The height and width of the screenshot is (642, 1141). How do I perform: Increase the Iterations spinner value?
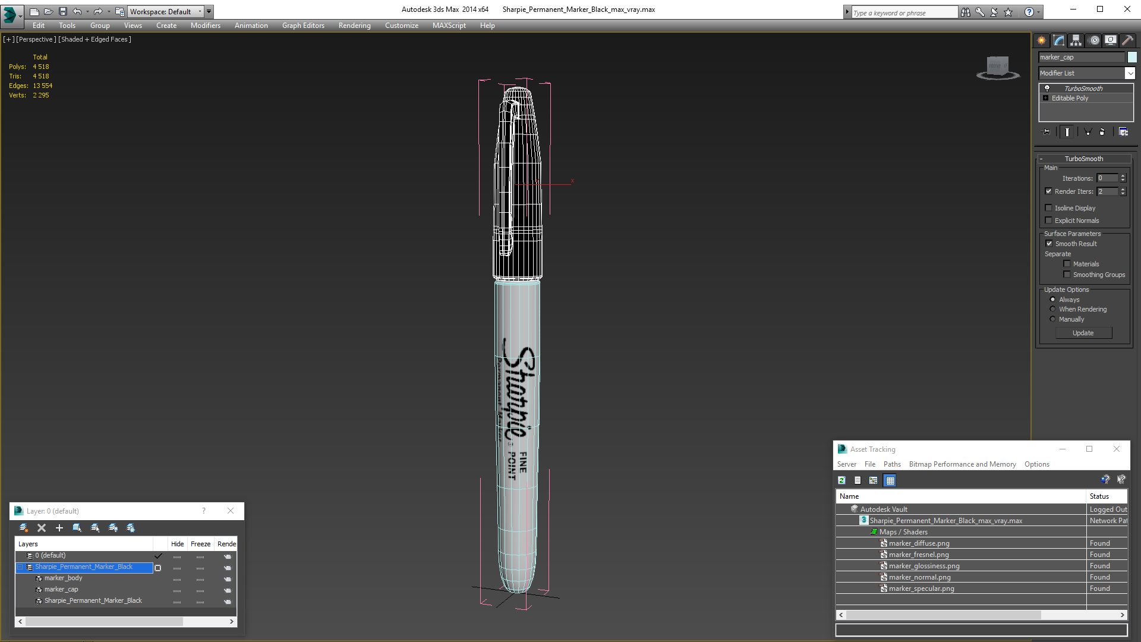click(x=1123, y=176)
